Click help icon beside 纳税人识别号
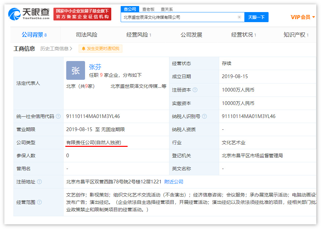Viewport: 321px width, 229px height. (x=204, y=116)
